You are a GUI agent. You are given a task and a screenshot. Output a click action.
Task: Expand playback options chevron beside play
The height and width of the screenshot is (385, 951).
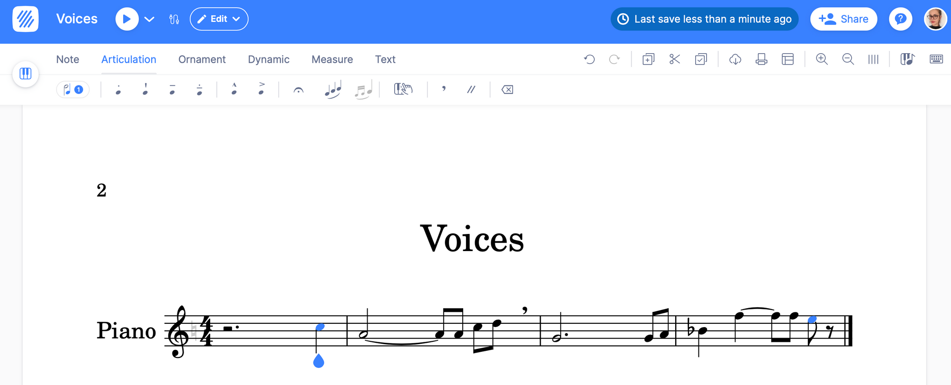[149, 19]
